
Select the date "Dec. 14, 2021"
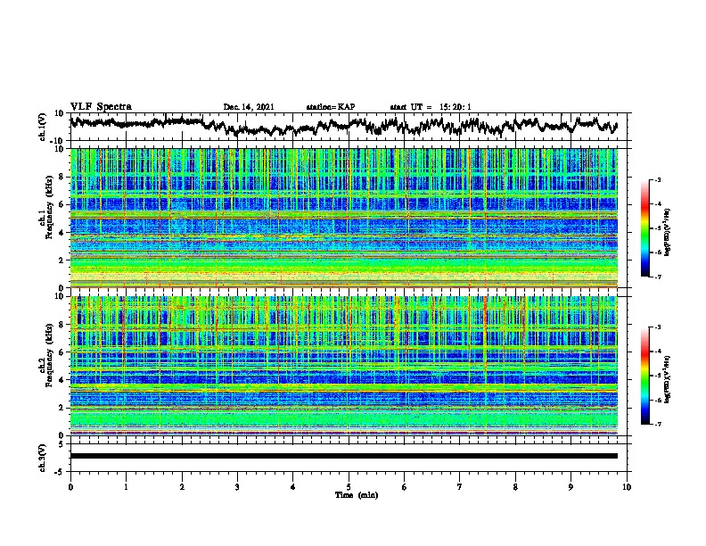[x=249, y=107]
